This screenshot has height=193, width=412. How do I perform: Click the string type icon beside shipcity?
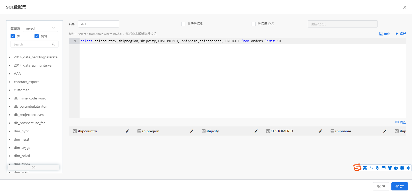point(204,131)
